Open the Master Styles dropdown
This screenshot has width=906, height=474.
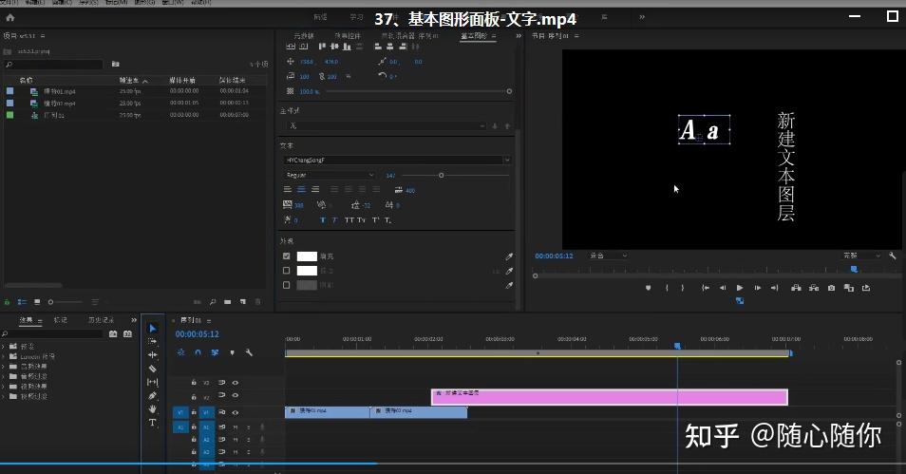(386, 125)
